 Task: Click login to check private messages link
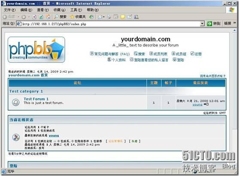[x=149, y=60]
